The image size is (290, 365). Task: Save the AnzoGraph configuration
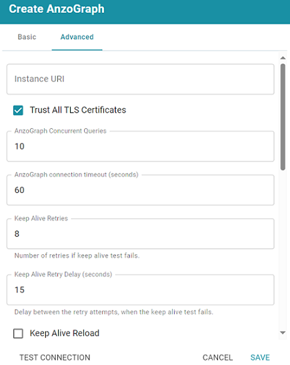[x=260, y=357]
